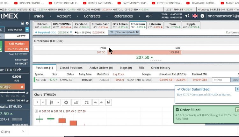The image size is (239, 137).
Task: Open chart settings gear icon
Action: [x=66, y=102]
